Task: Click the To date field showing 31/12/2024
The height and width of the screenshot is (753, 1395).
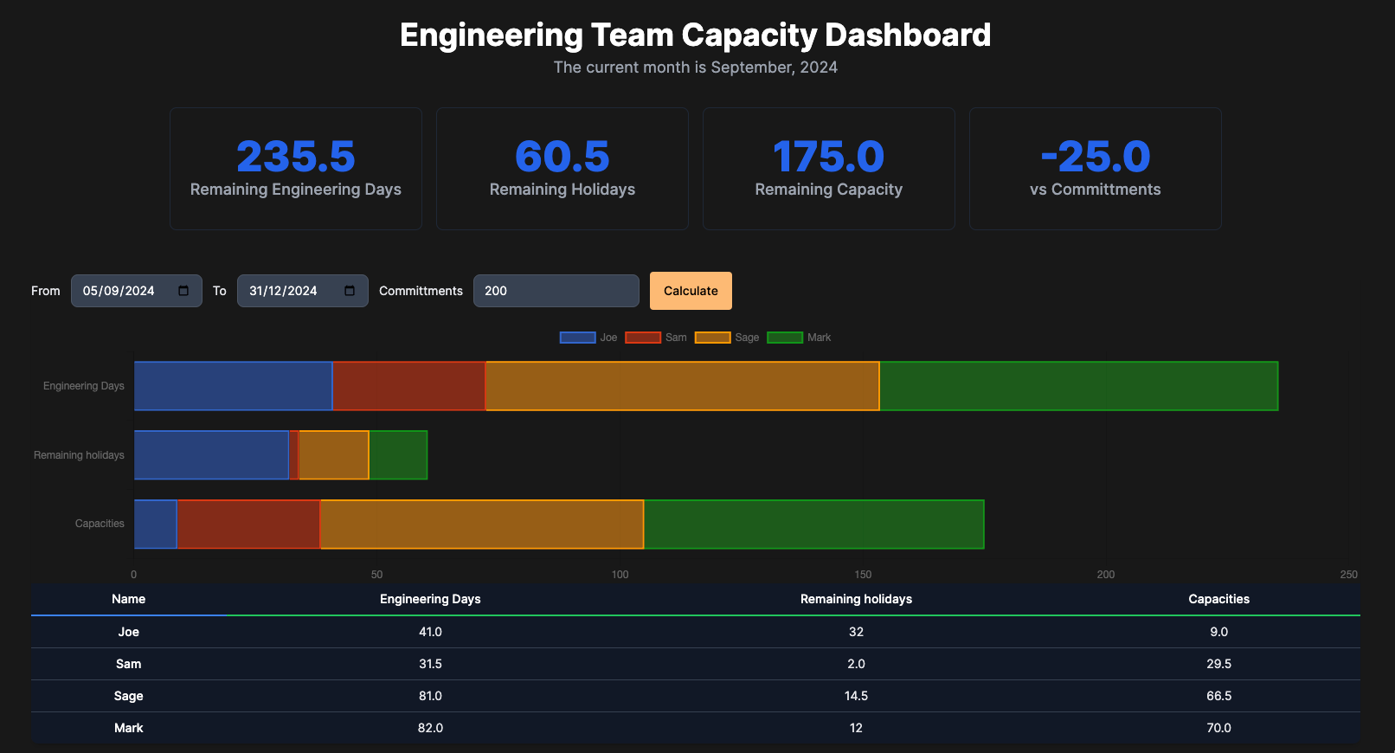Action: click(303, 291)
